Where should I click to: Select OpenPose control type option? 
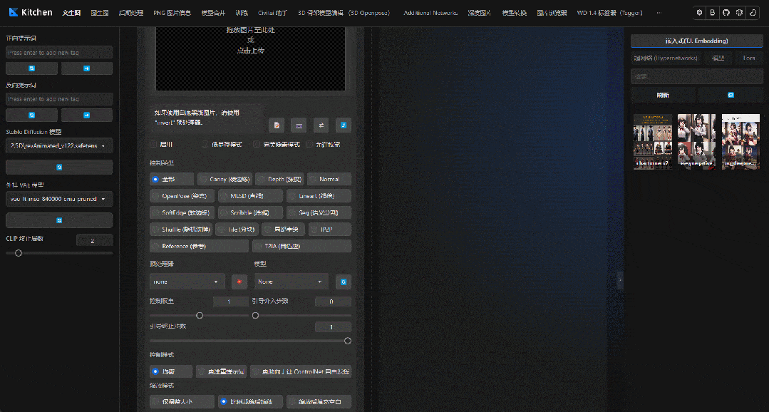[x=182, y=196]
